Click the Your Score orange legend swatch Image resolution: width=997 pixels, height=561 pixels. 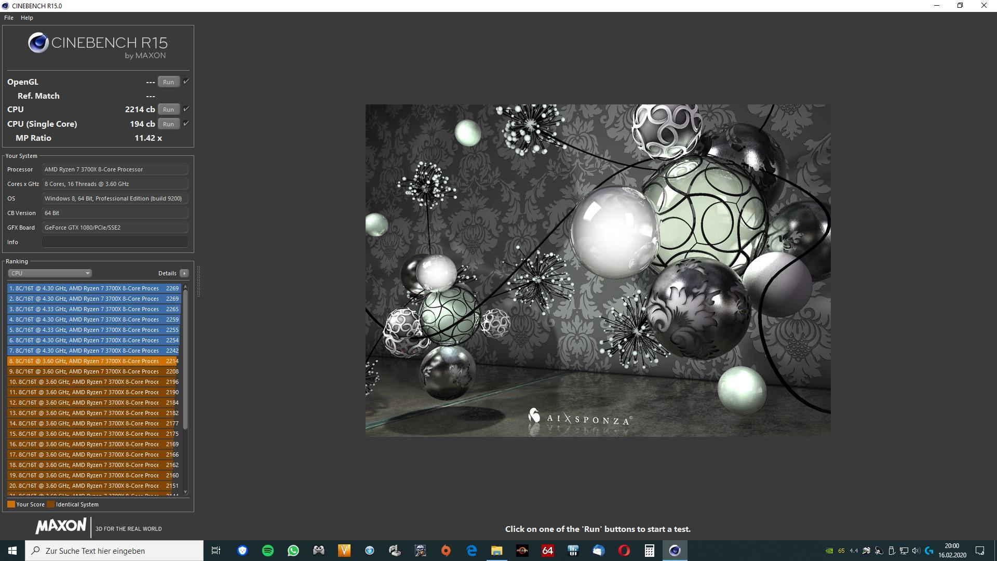(11, 504)
